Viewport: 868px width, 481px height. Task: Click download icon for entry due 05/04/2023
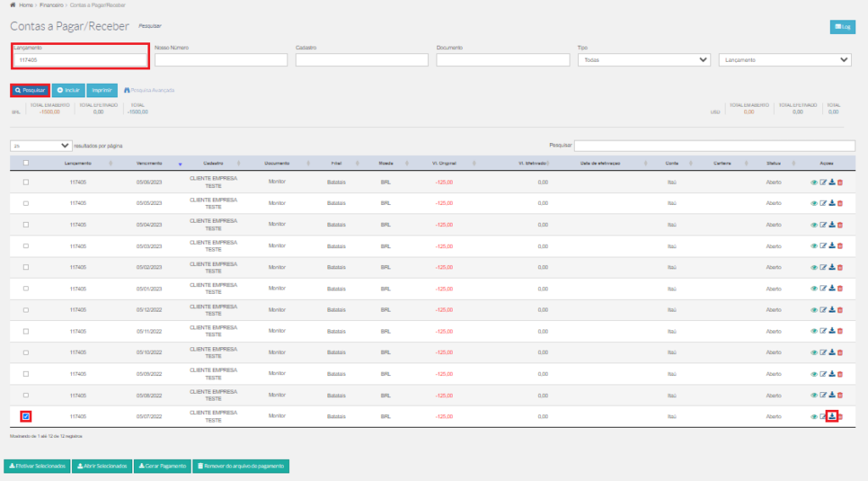tap(832, 225)
